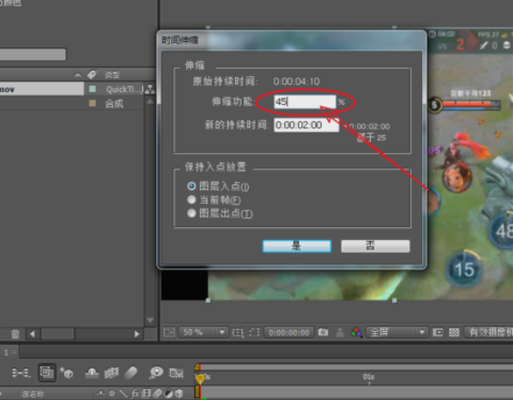Enable the motion blur icon in the timeline

(x=131, y=373)
